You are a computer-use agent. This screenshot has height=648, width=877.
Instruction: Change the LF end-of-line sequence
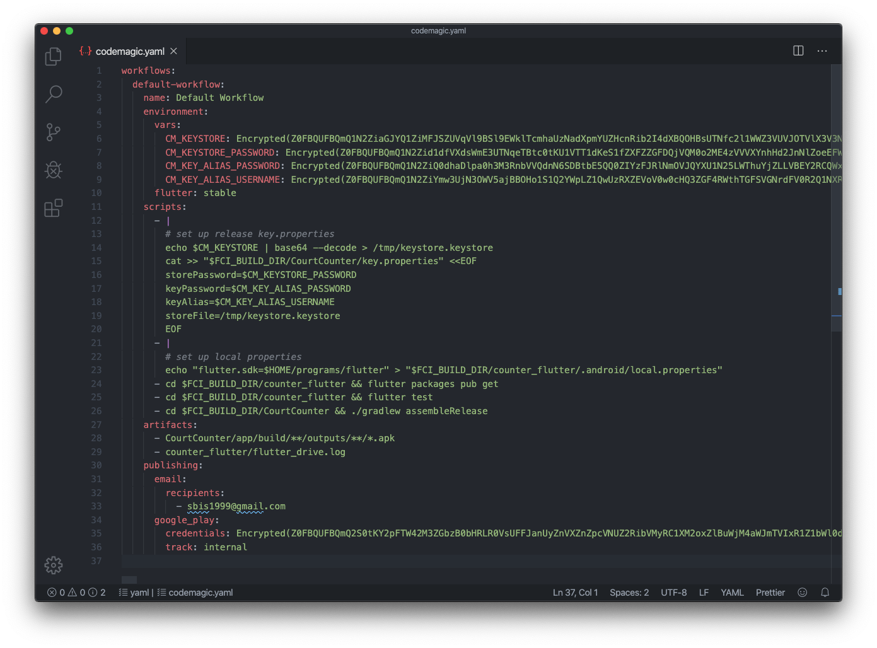(704, 593)
